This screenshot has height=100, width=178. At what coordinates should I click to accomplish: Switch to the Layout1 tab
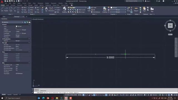9,94
